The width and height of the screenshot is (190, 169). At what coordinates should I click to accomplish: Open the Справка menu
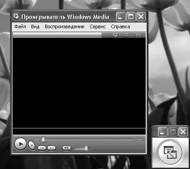120,26
